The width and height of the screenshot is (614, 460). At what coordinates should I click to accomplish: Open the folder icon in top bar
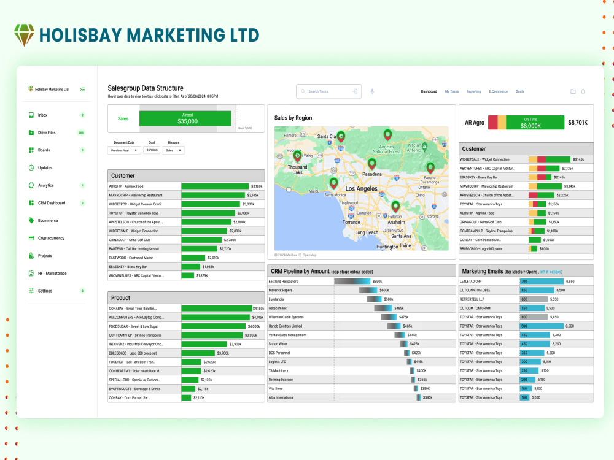click(x=573, y=91)
